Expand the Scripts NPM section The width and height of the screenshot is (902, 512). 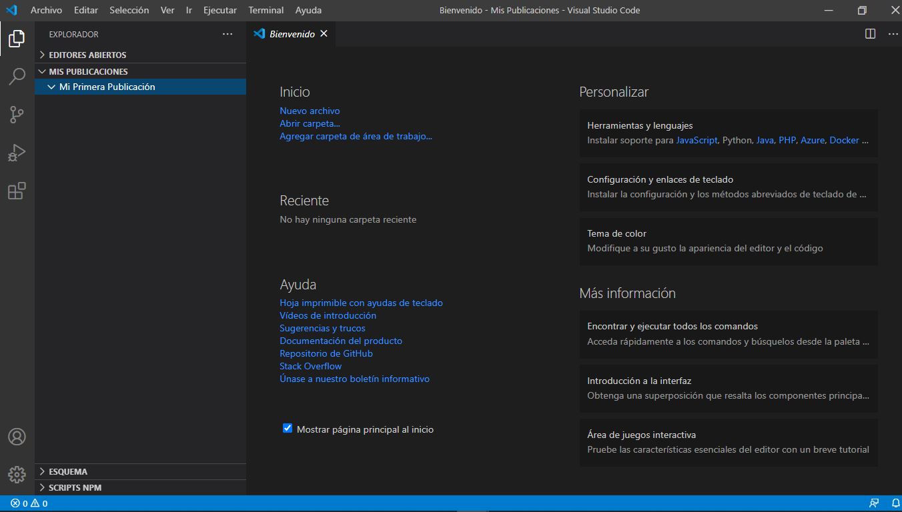pyautogui.click(x=140, y=487)
